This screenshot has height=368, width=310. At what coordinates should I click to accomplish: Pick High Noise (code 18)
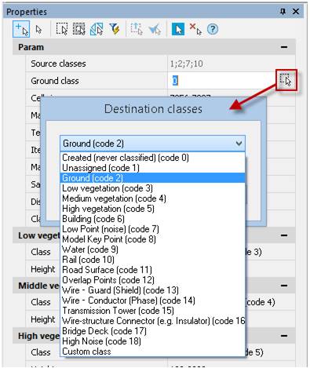(152, 341)
